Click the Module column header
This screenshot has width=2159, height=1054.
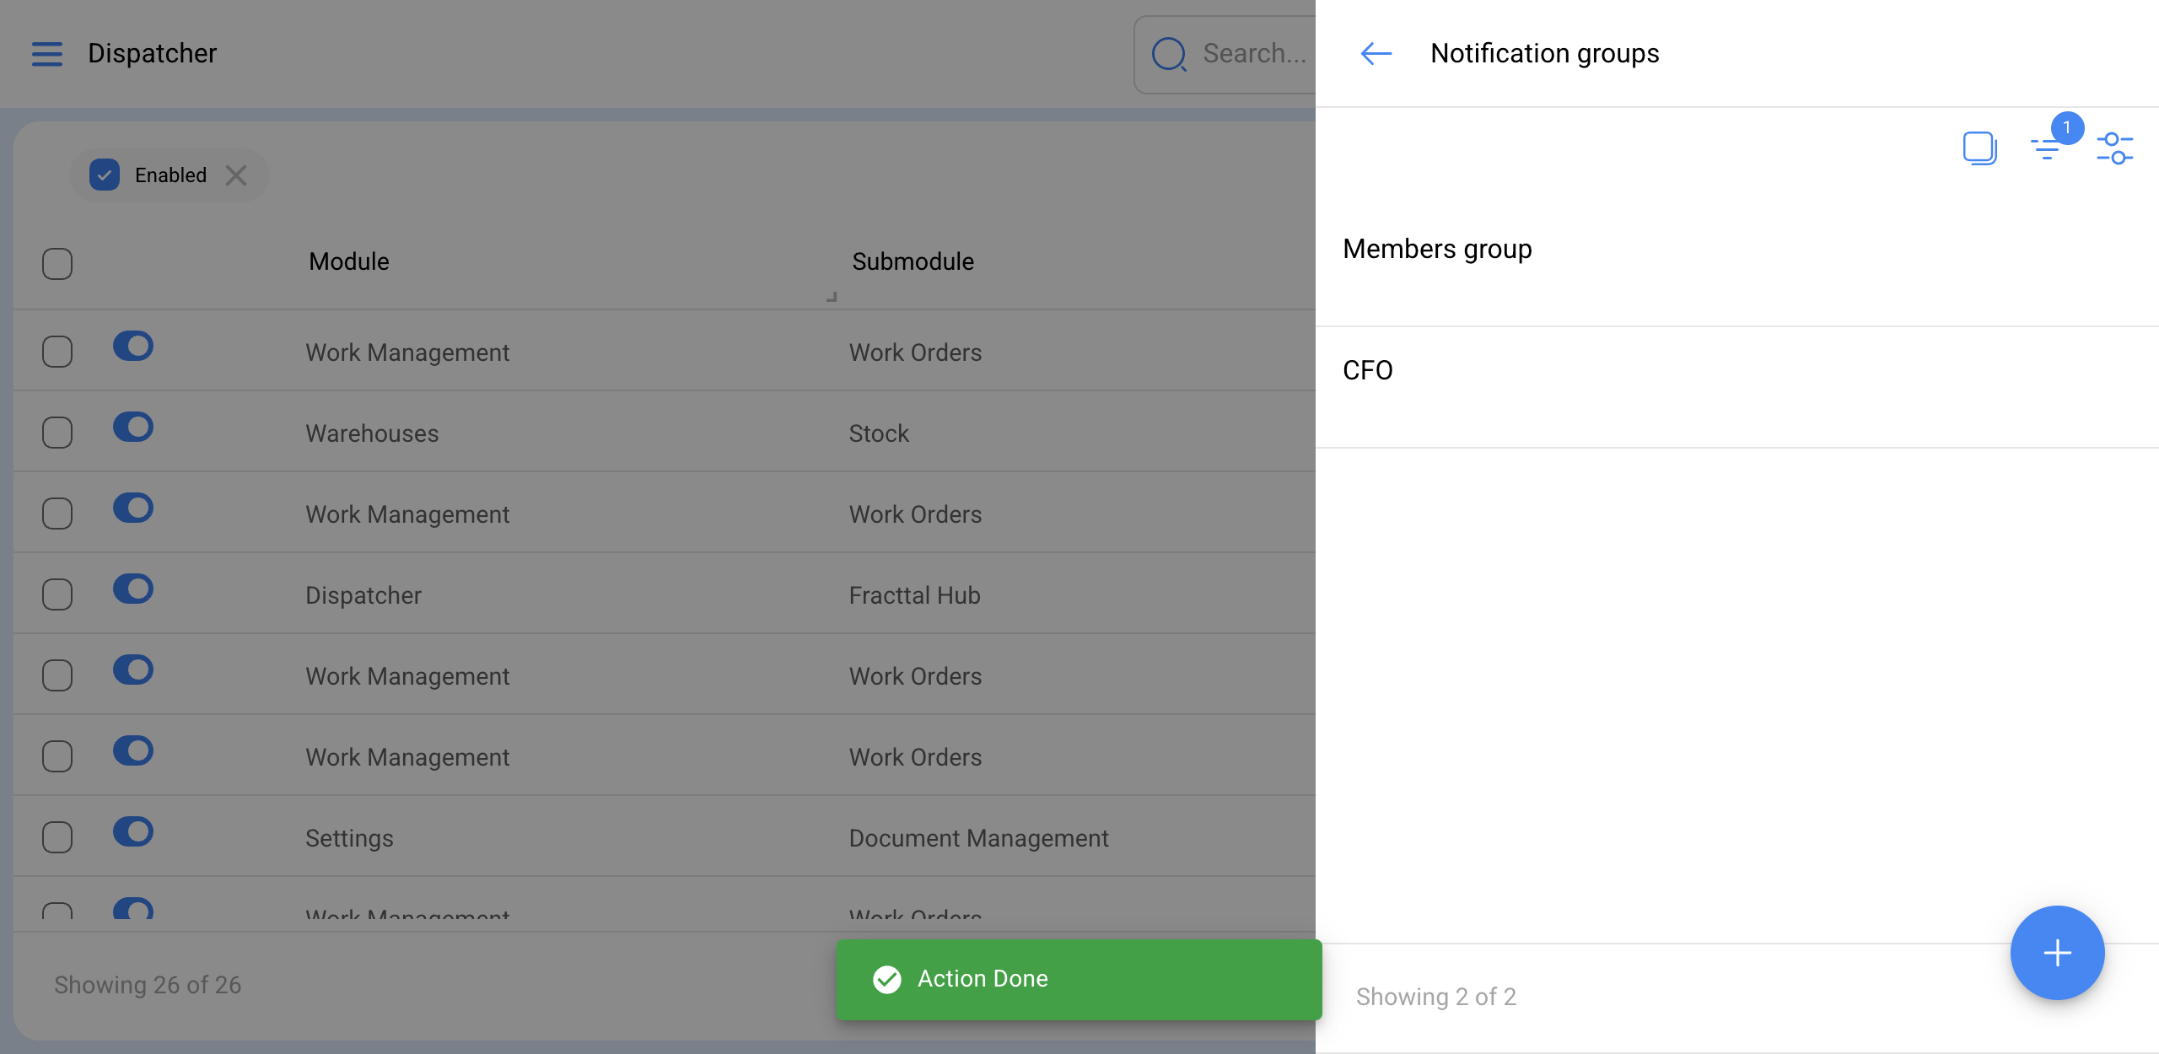pyautogui.click(x=349, y=261)
